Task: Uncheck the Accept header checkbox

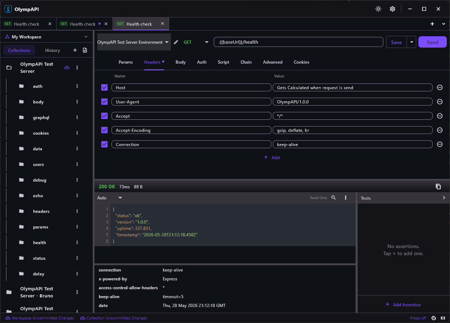Action: (104, 116)
